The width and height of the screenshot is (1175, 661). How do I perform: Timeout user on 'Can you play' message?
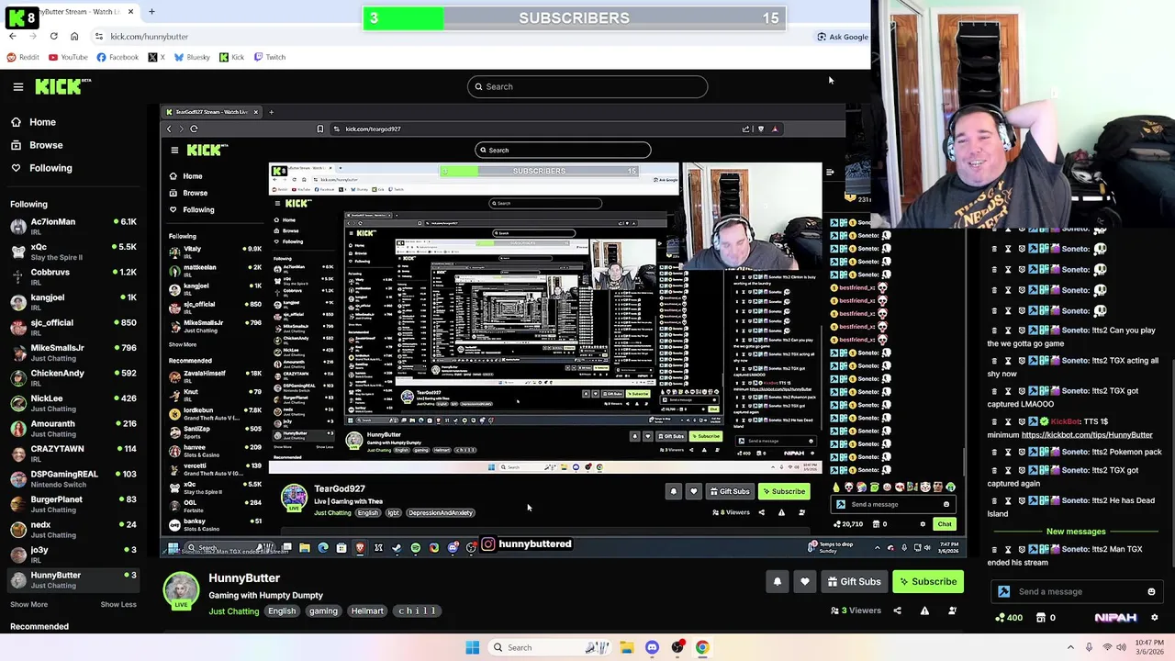click(1008, 330)
